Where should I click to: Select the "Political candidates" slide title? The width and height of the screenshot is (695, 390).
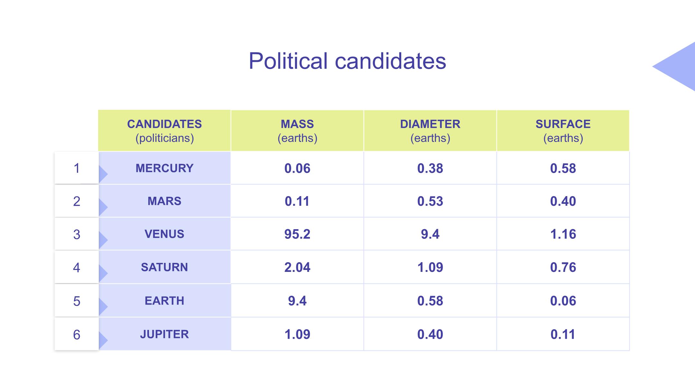347,61
